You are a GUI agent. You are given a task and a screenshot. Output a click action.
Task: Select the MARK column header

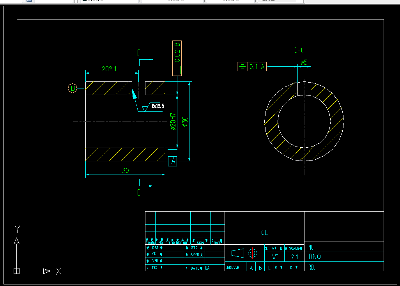click(x=150, y=243)
